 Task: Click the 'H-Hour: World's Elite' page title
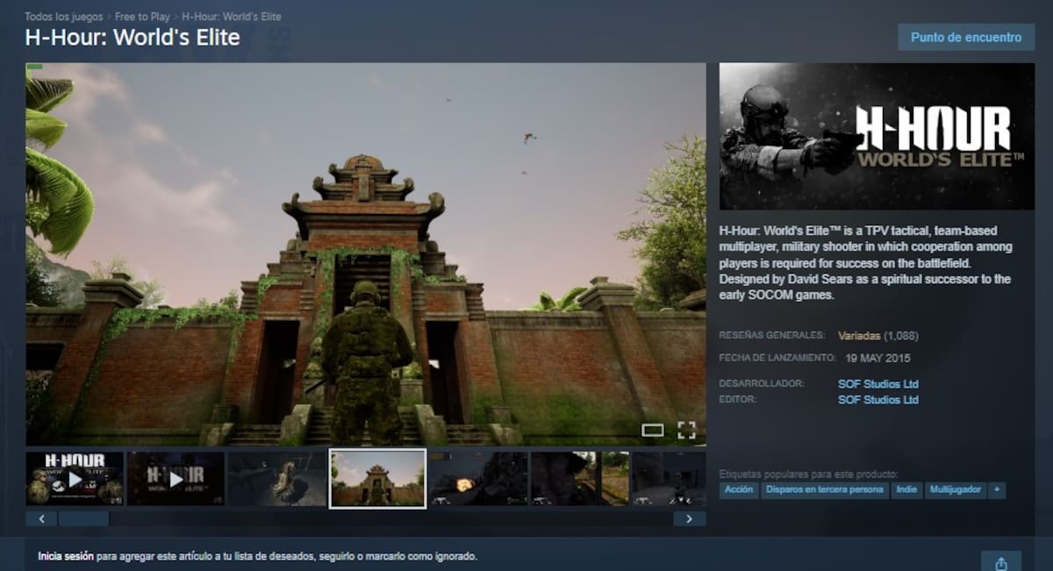point(132,38)
